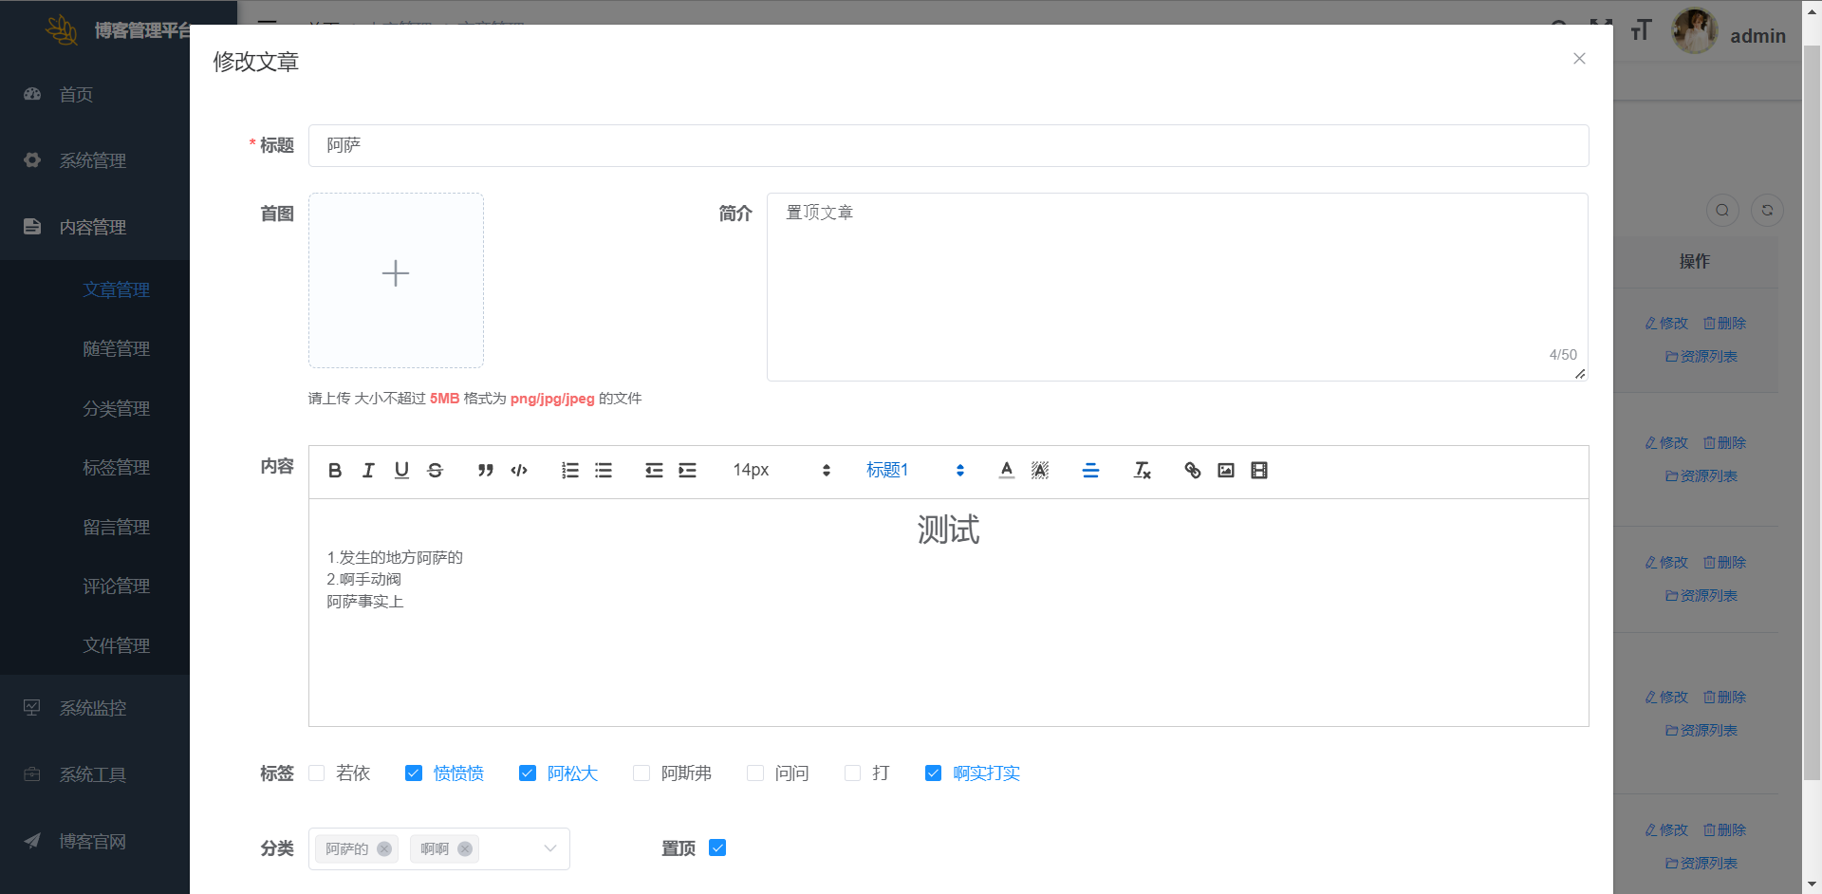The height and width of the screenshot is (894, 1822).
Task: Expand 系统管理 in the sidebar
Action: (95, 160)
